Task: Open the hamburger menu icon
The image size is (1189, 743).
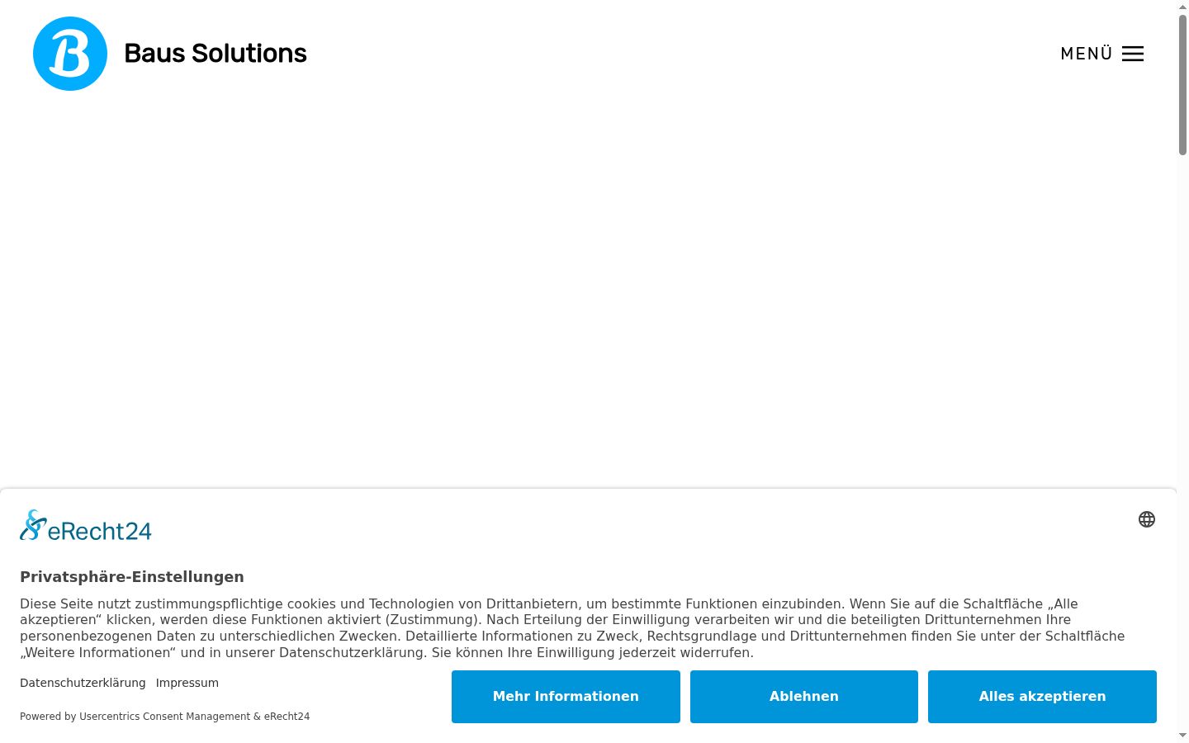Action: pos(1133,54)
